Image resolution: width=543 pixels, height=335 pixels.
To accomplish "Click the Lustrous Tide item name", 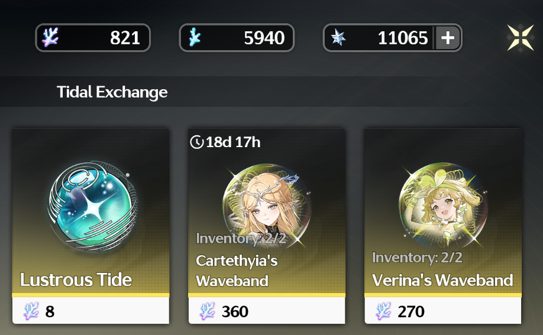I will 76,279.
